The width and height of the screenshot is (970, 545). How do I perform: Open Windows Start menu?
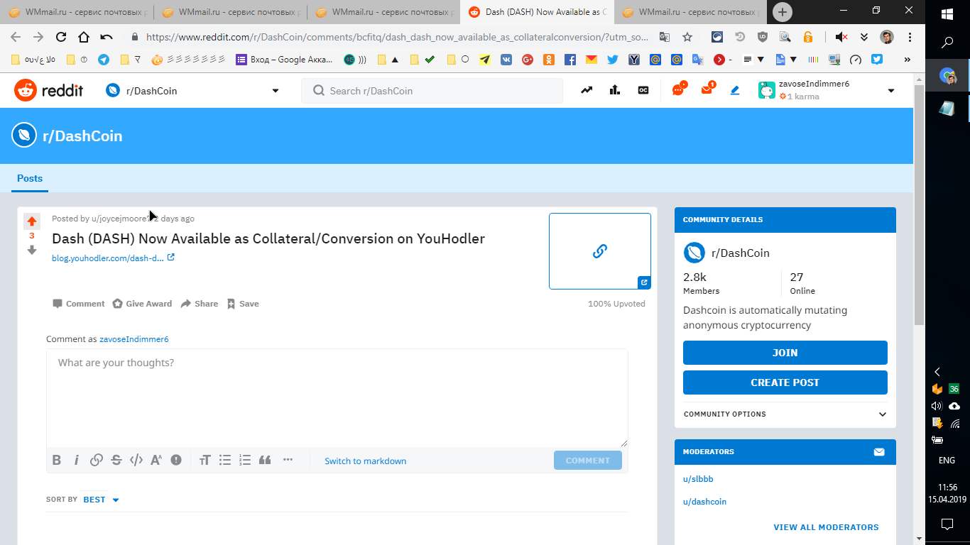947,14
